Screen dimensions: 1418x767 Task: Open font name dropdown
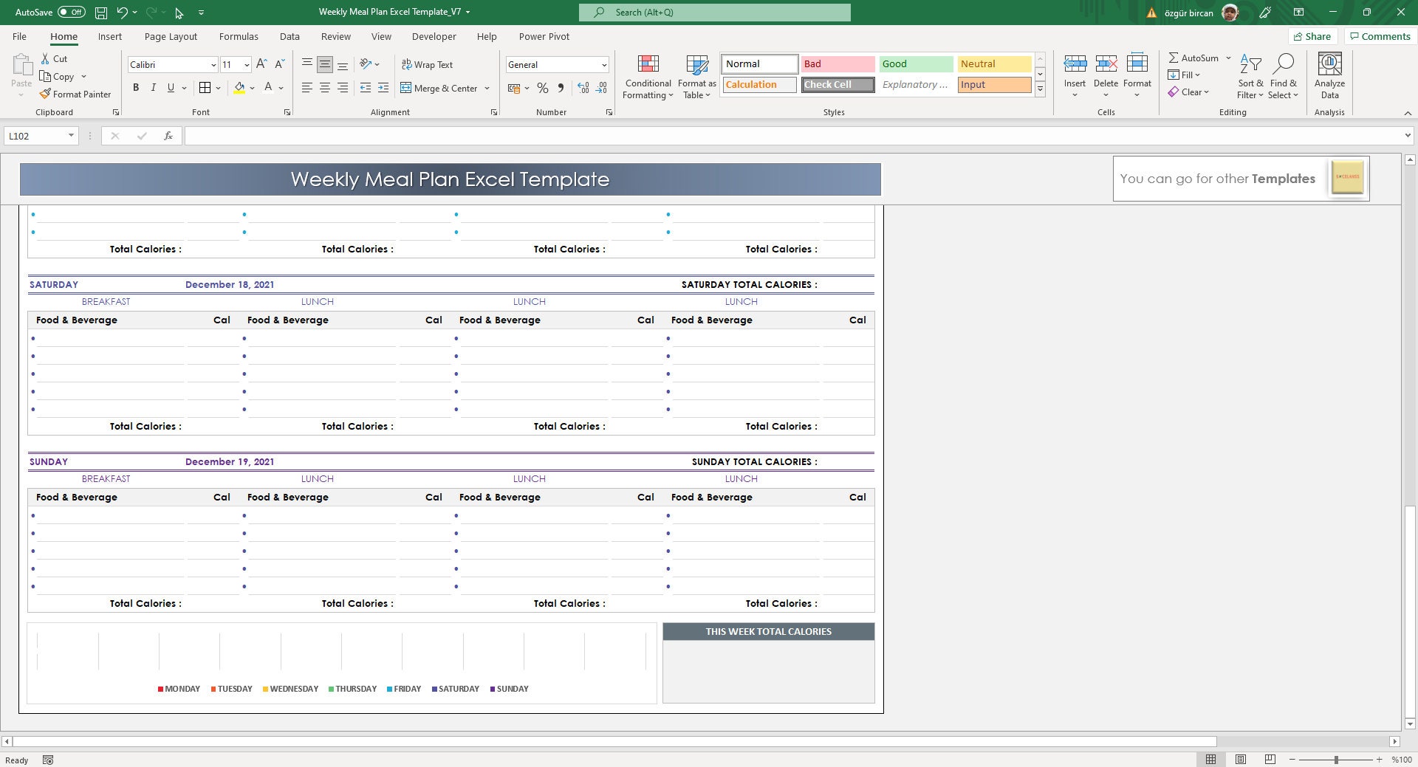point(213,65)
